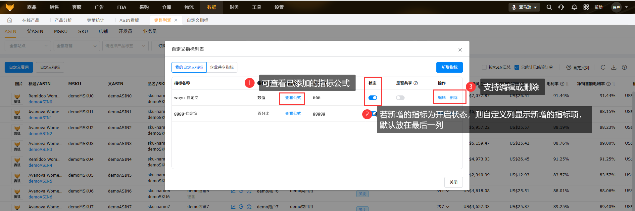This screenshot has height=211, width=635.
Task: Click the home icon in tab bar
Action: click(x=10, y=20)
